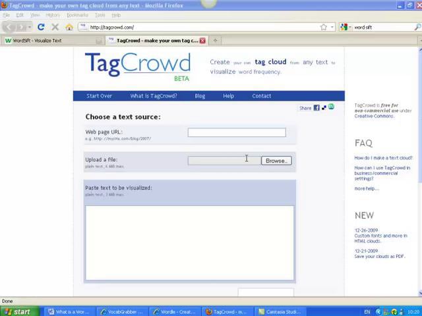
Task: Open the View menu
Action: (35, 15)
